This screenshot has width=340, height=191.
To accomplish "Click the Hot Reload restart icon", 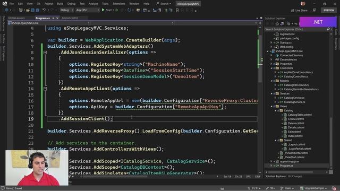I will tap(129, 10).
